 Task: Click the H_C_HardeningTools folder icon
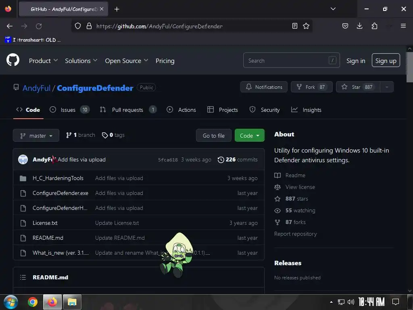23,178
